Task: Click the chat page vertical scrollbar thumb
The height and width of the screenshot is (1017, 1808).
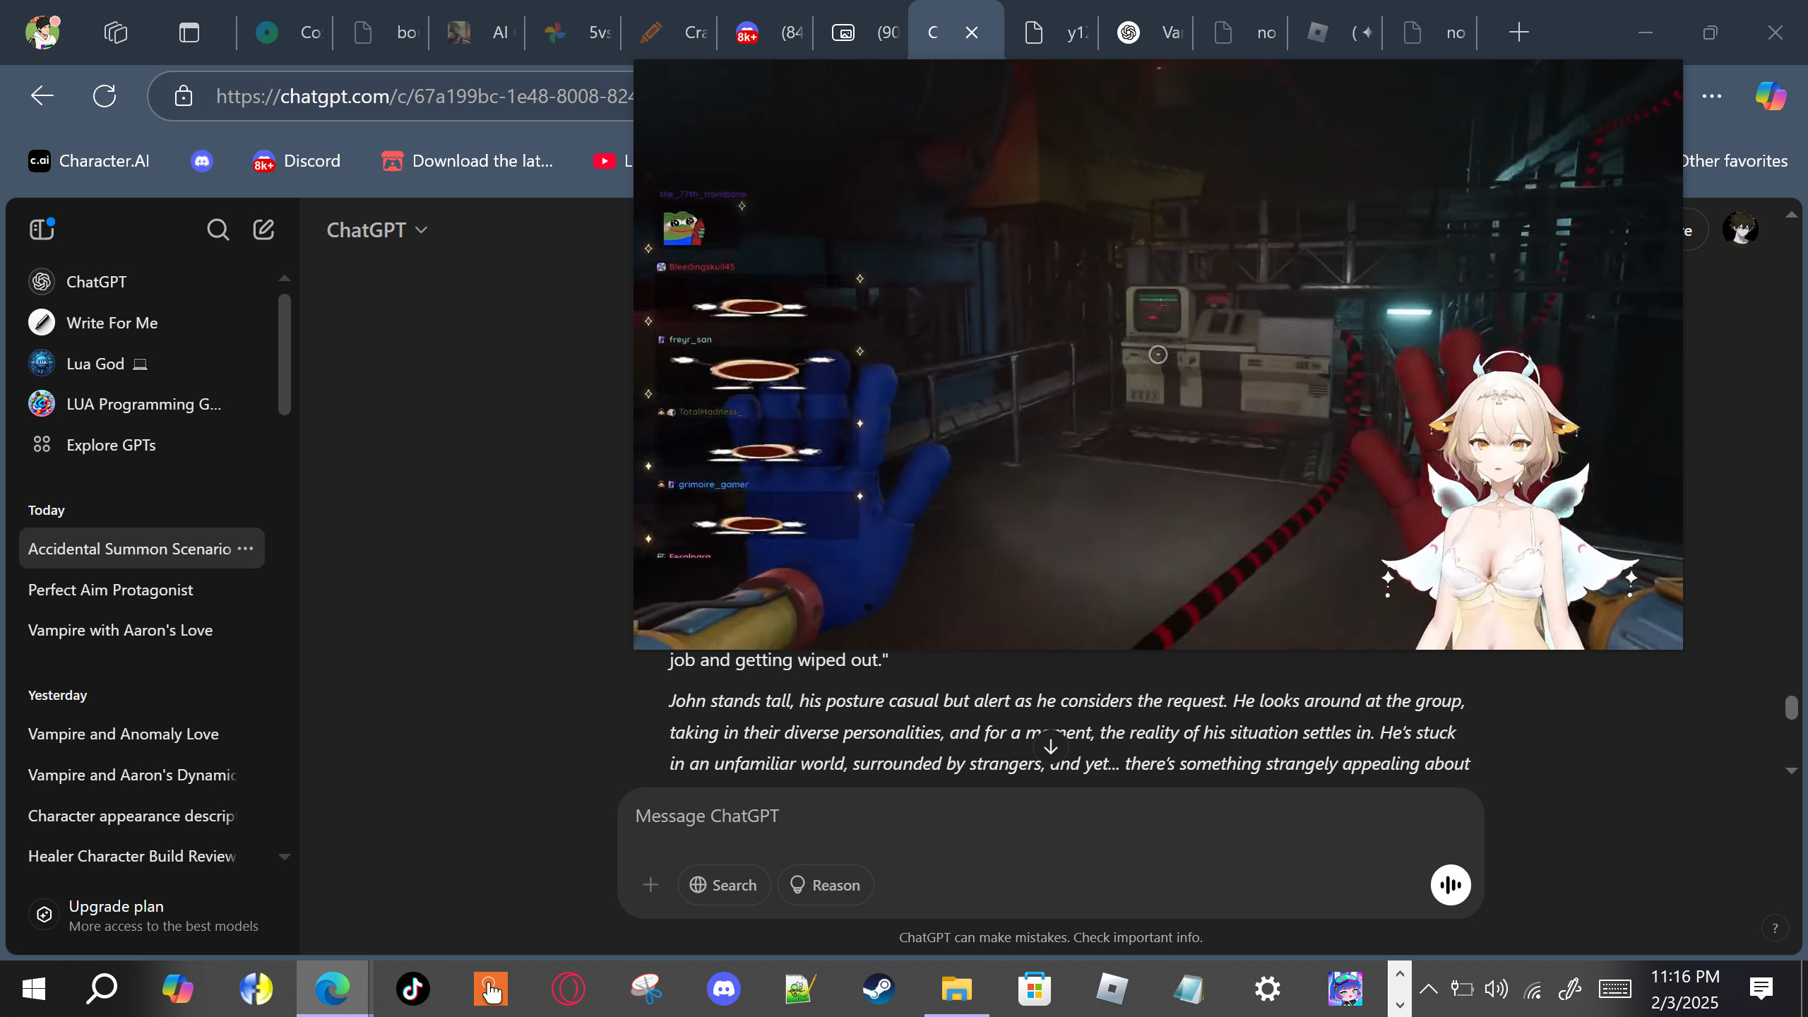Action: pyautogui.click(x=1791, y=707)
